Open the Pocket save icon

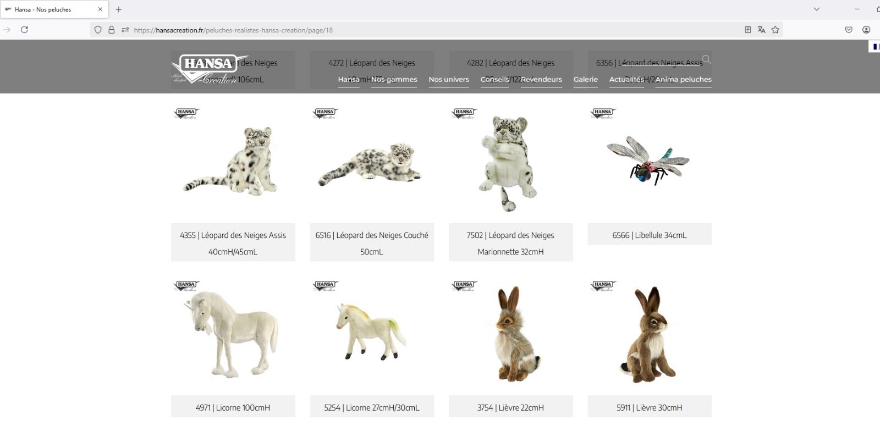point(849,30)
